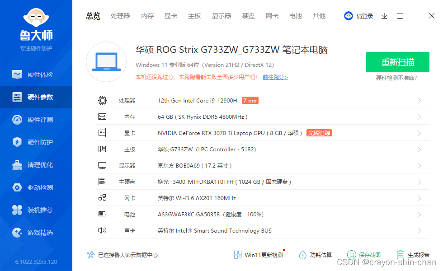The image size is (443, 271).
Task: Click the green 重新扫描 button
Action: click(398, 62)
